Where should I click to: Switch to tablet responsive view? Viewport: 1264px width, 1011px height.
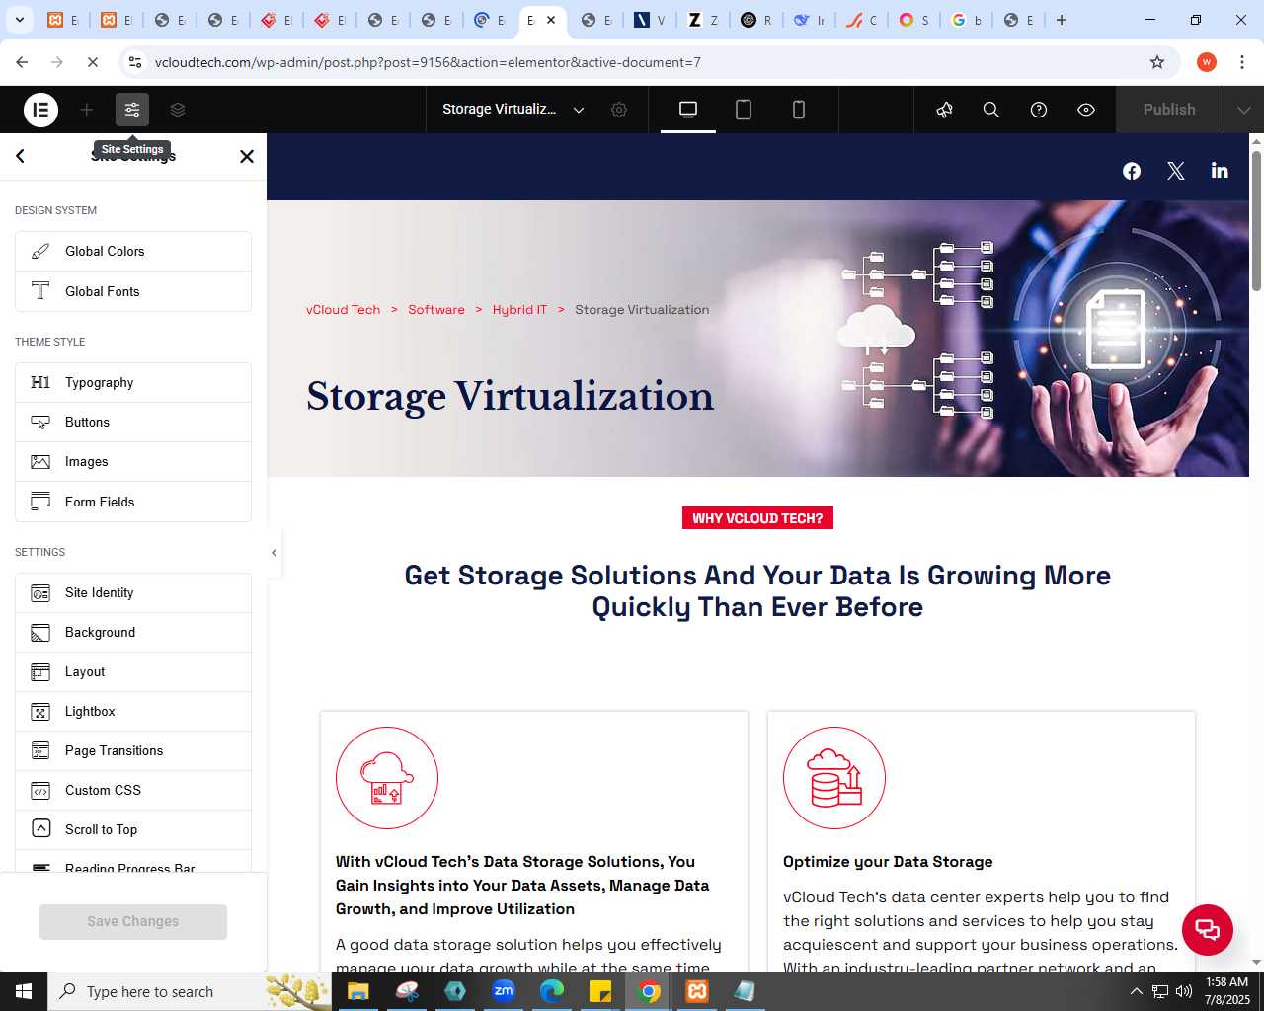click(x=744, y=110)
